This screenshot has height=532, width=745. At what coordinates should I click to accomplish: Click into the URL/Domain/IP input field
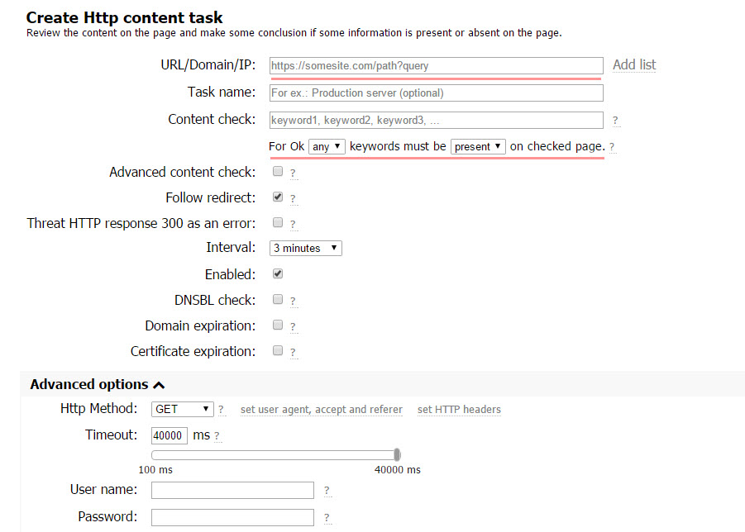pyautogui.click(x=436, y=65)
